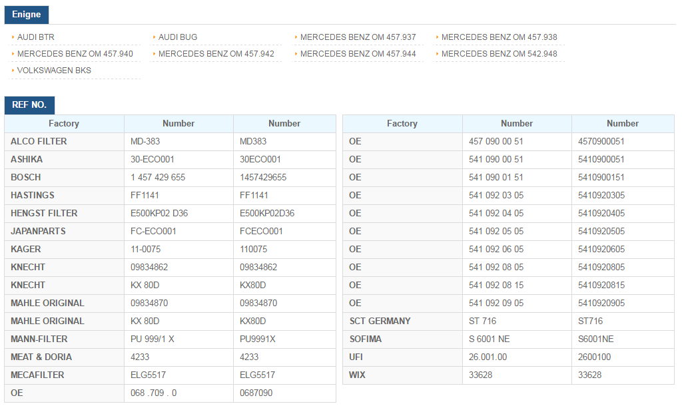Select number 5410920305
Image resolution: width=682 pixels, height=410 pixels.
[x=601, y=196]
